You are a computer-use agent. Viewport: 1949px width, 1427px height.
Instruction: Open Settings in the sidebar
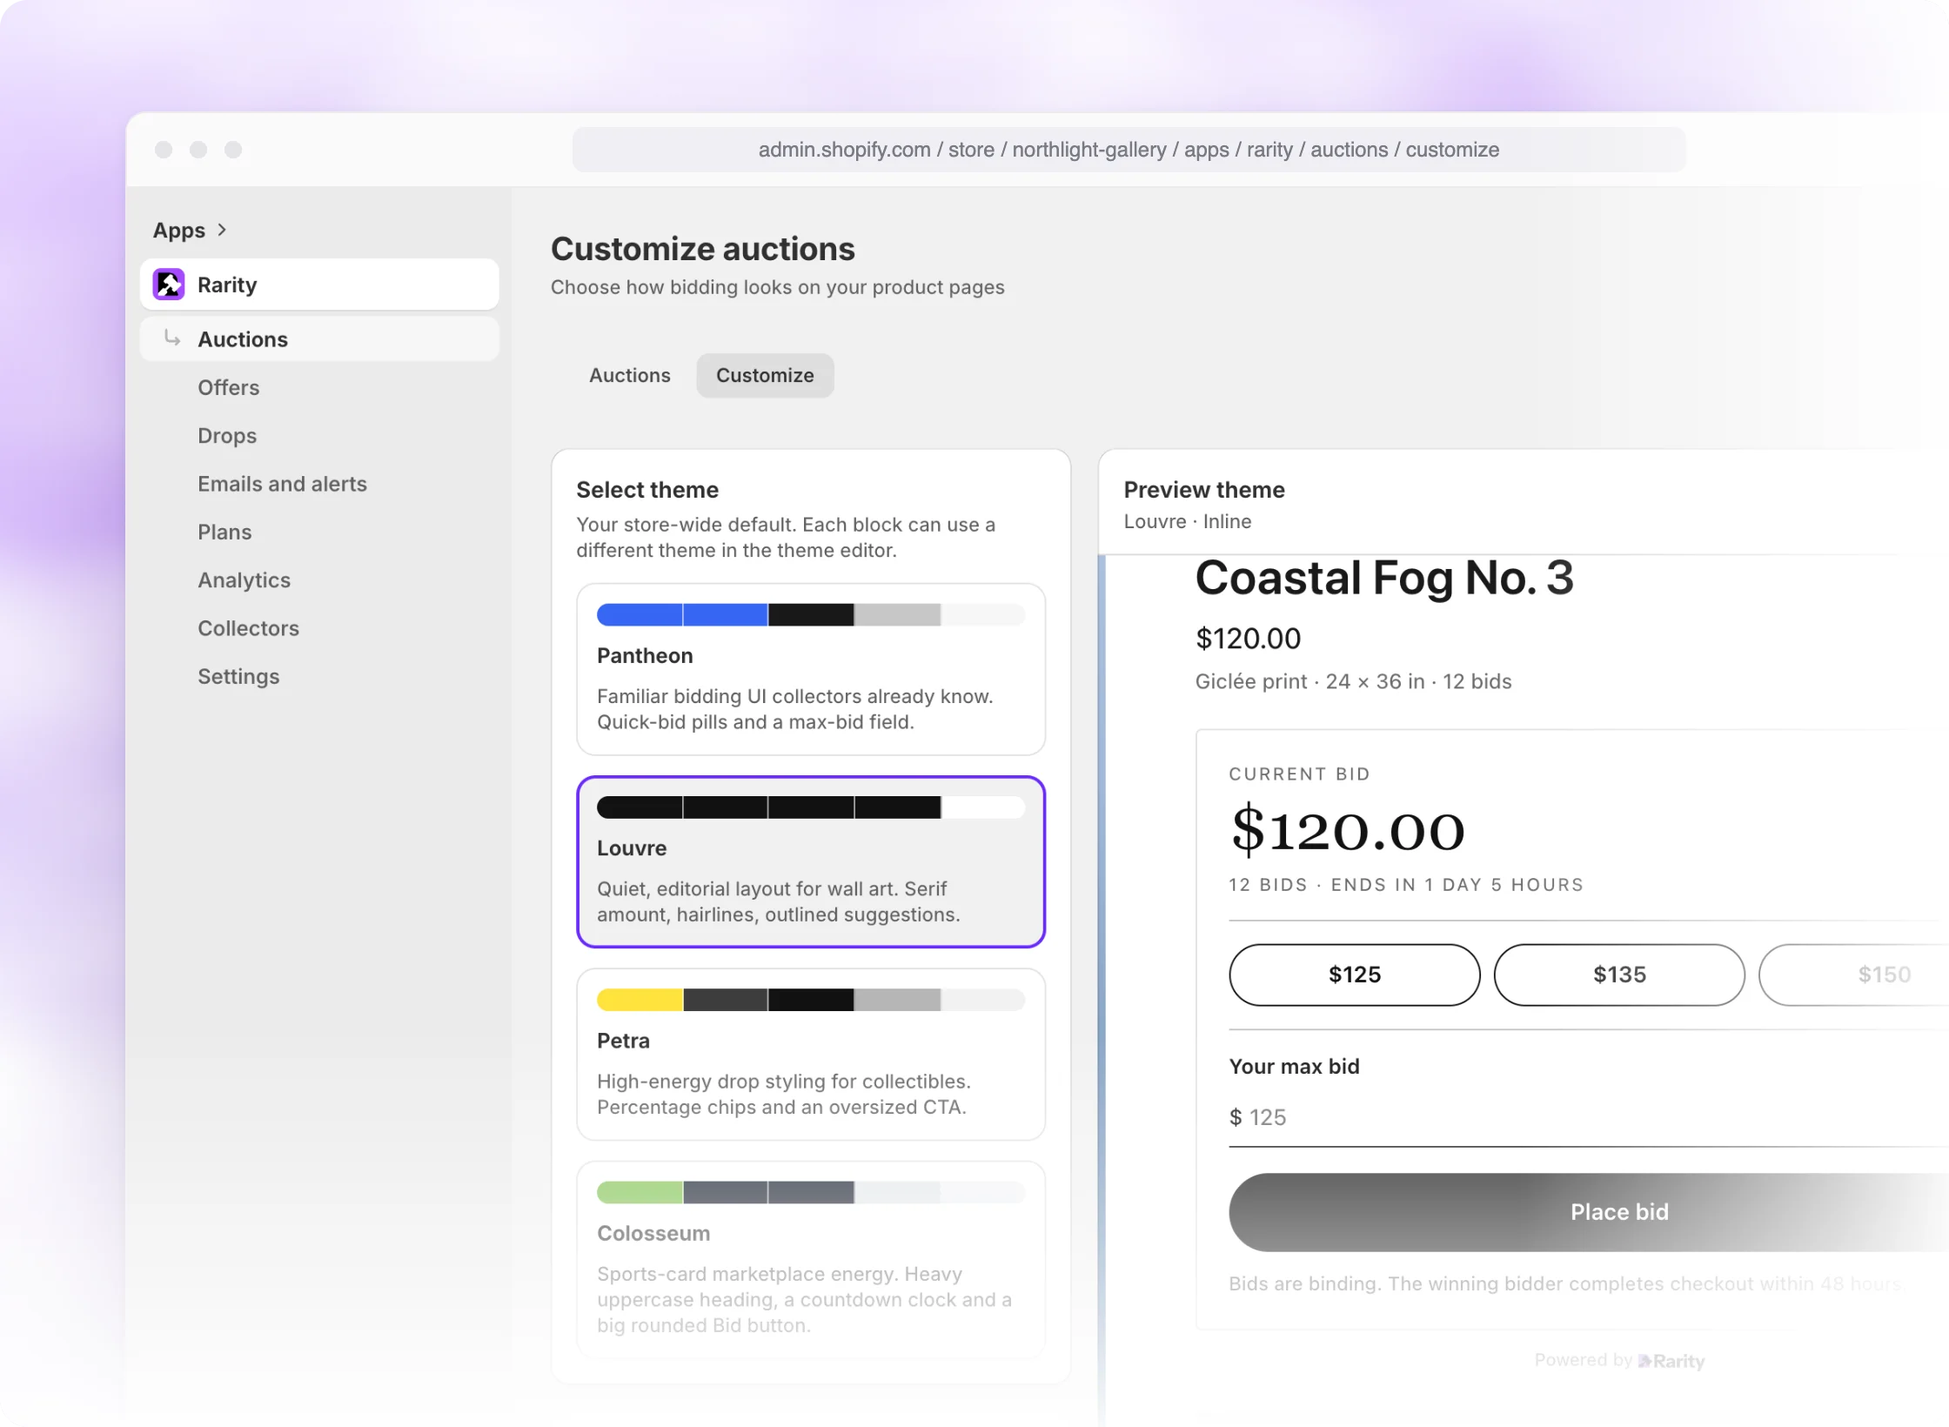point(238,676)
